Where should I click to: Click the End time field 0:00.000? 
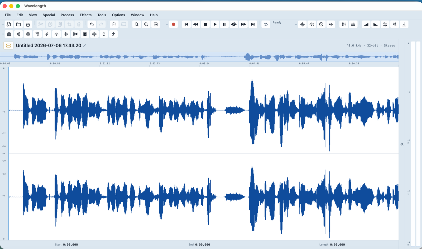coord(203,245)
